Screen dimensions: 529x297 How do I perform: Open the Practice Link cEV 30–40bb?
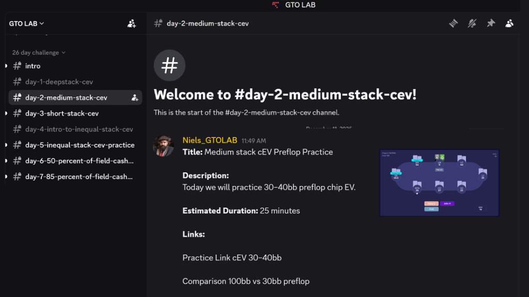point(232,258)
